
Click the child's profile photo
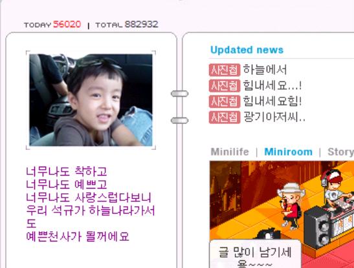click(x=91, y=100)
